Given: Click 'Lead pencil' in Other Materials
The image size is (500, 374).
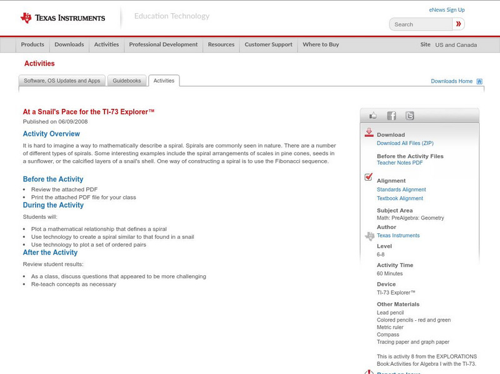Looking at the screenshot, I should point(390,313).
